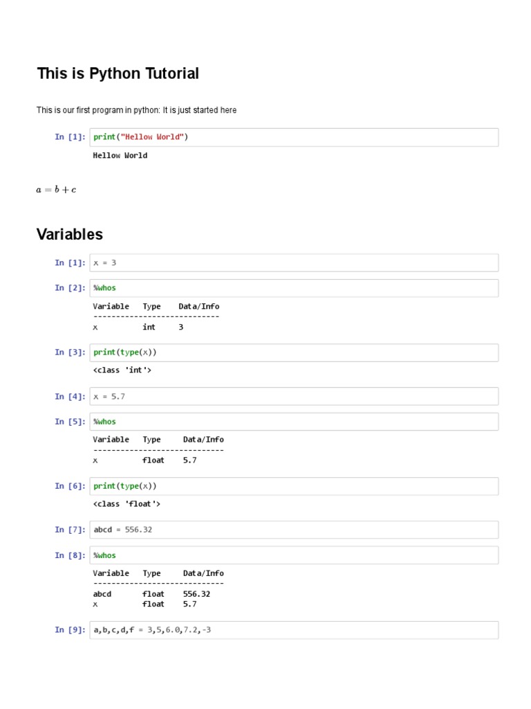Screen dimensions: 531x709
Task: Focus the print(type(x)) cell at In [3]
Action: tap(294, 352)
